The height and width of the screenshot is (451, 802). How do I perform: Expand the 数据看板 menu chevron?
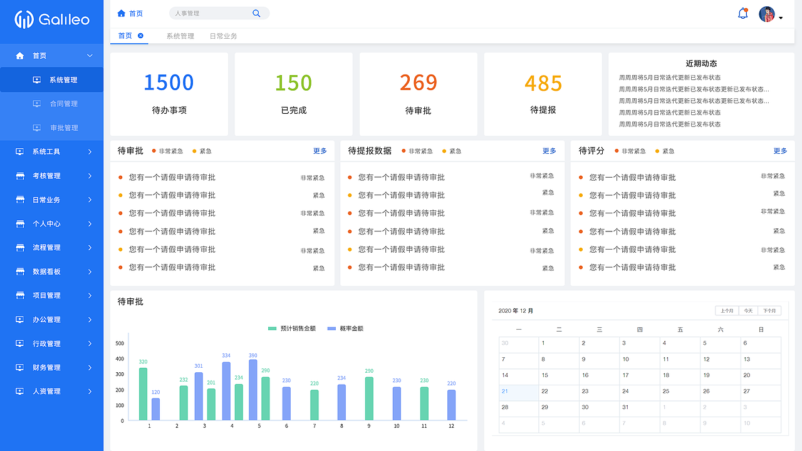click(x=90, y=271)
